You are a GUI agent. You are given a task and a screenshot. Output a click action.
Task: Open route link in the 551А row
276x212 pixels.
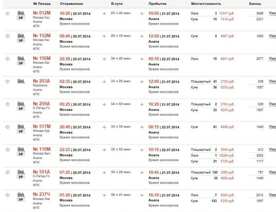coord(272,172)
